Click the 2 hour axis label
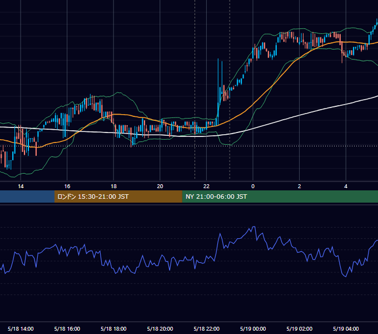Viewport: 378px width, 334px height. 300,186
